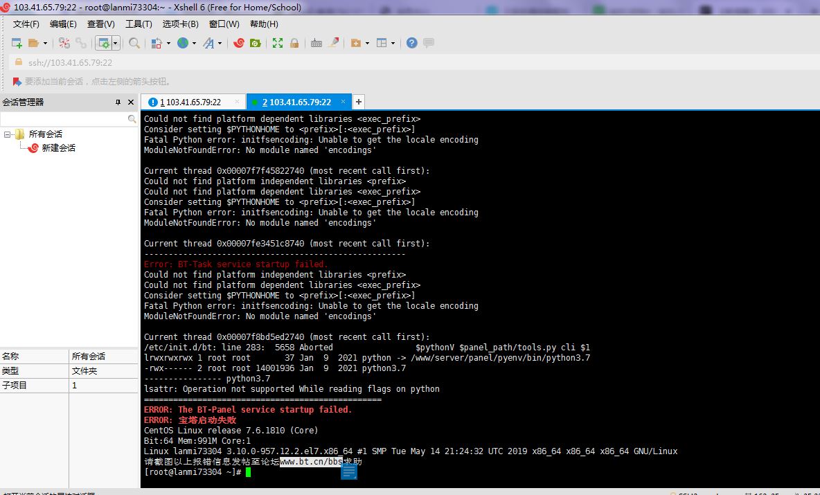The height and width of the screenshot is (495, 820).
Task: Open Help with blue question icon
Action: (x=412, y=43)
